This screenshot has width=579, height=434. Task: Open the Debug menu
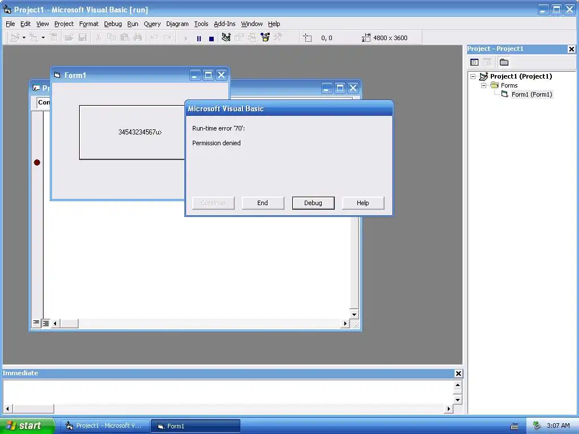(113, 24)
